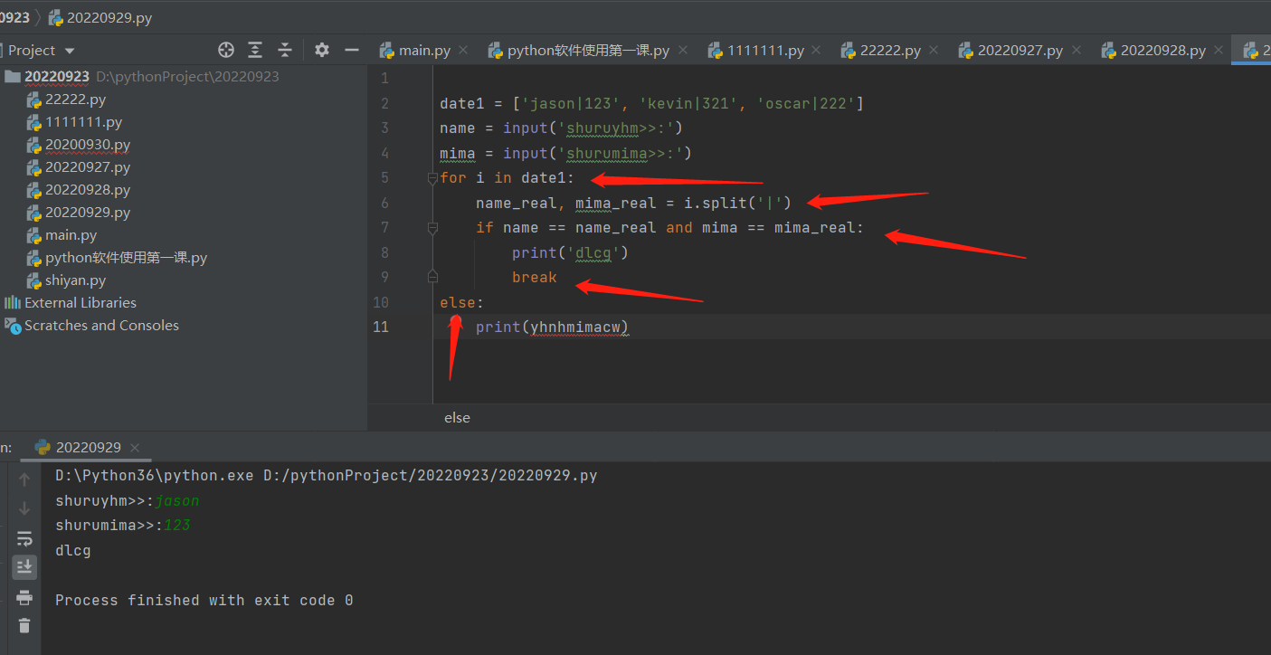Viewport: 1271px width, 655px height.
Task: Close the 22222.py editor tab
Action: point(934,51)
